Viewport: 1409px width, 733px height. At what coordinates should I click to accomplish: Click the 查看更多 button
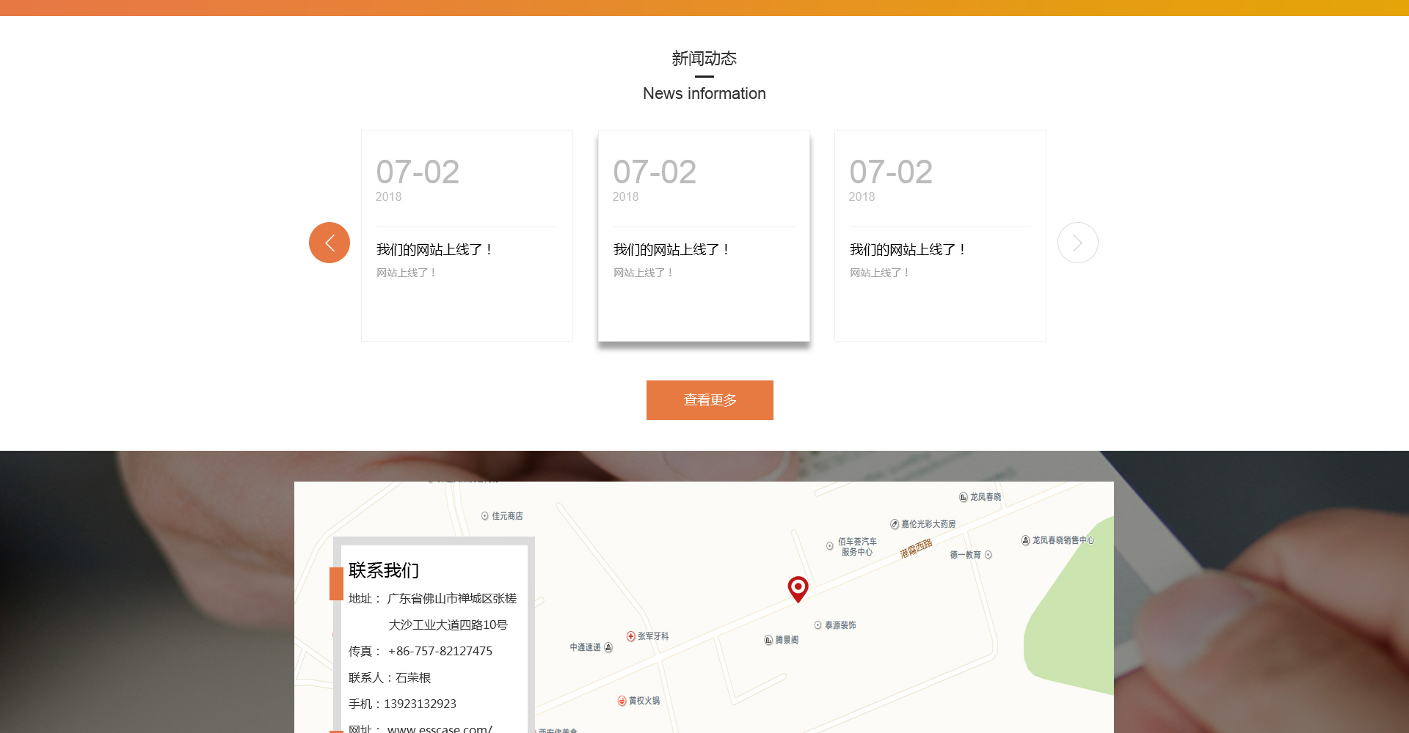pyautogui.click(x=710, y=400)
